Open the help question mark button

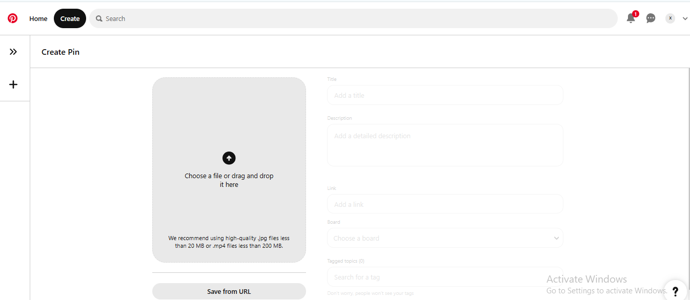click(x=675, y=290)
